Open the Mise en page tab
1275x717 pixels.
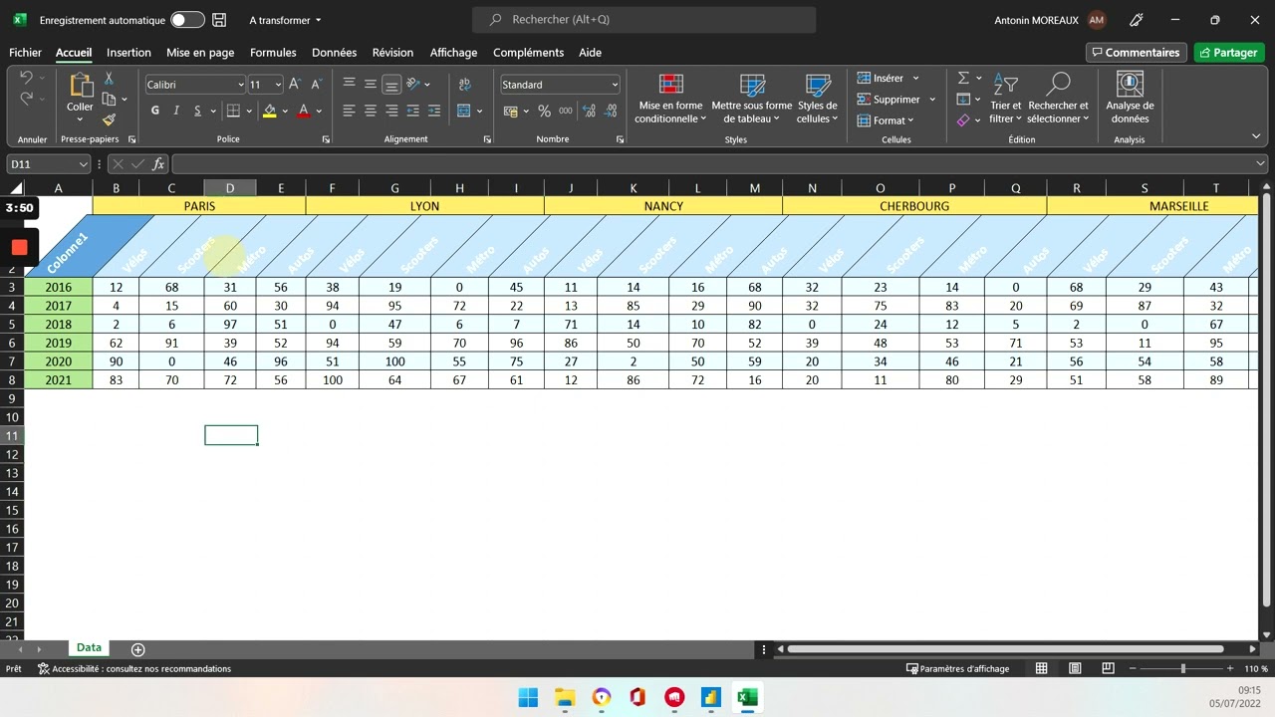point(200,53)
